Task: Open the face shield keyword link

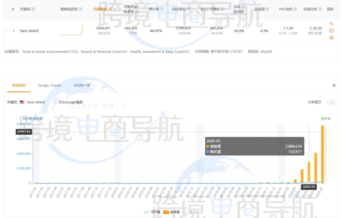Action: [x=29, y=31]
